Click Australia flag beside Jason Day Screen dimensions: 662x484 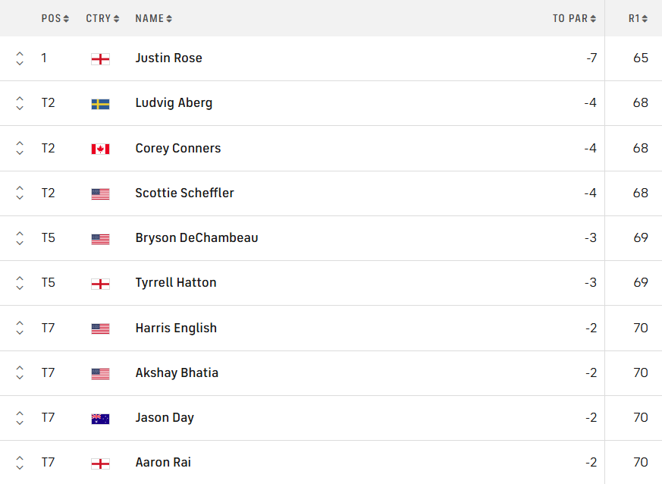point(100,418)
